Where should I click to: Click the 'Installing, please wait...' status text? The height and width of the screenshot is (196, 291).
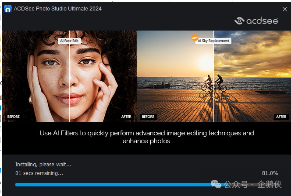(x=43, y=165)
